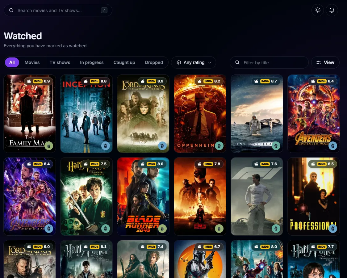Click the layers icon in rating filter
The width and height of the screenshot is (347, 278).
[x=179, y=62]
